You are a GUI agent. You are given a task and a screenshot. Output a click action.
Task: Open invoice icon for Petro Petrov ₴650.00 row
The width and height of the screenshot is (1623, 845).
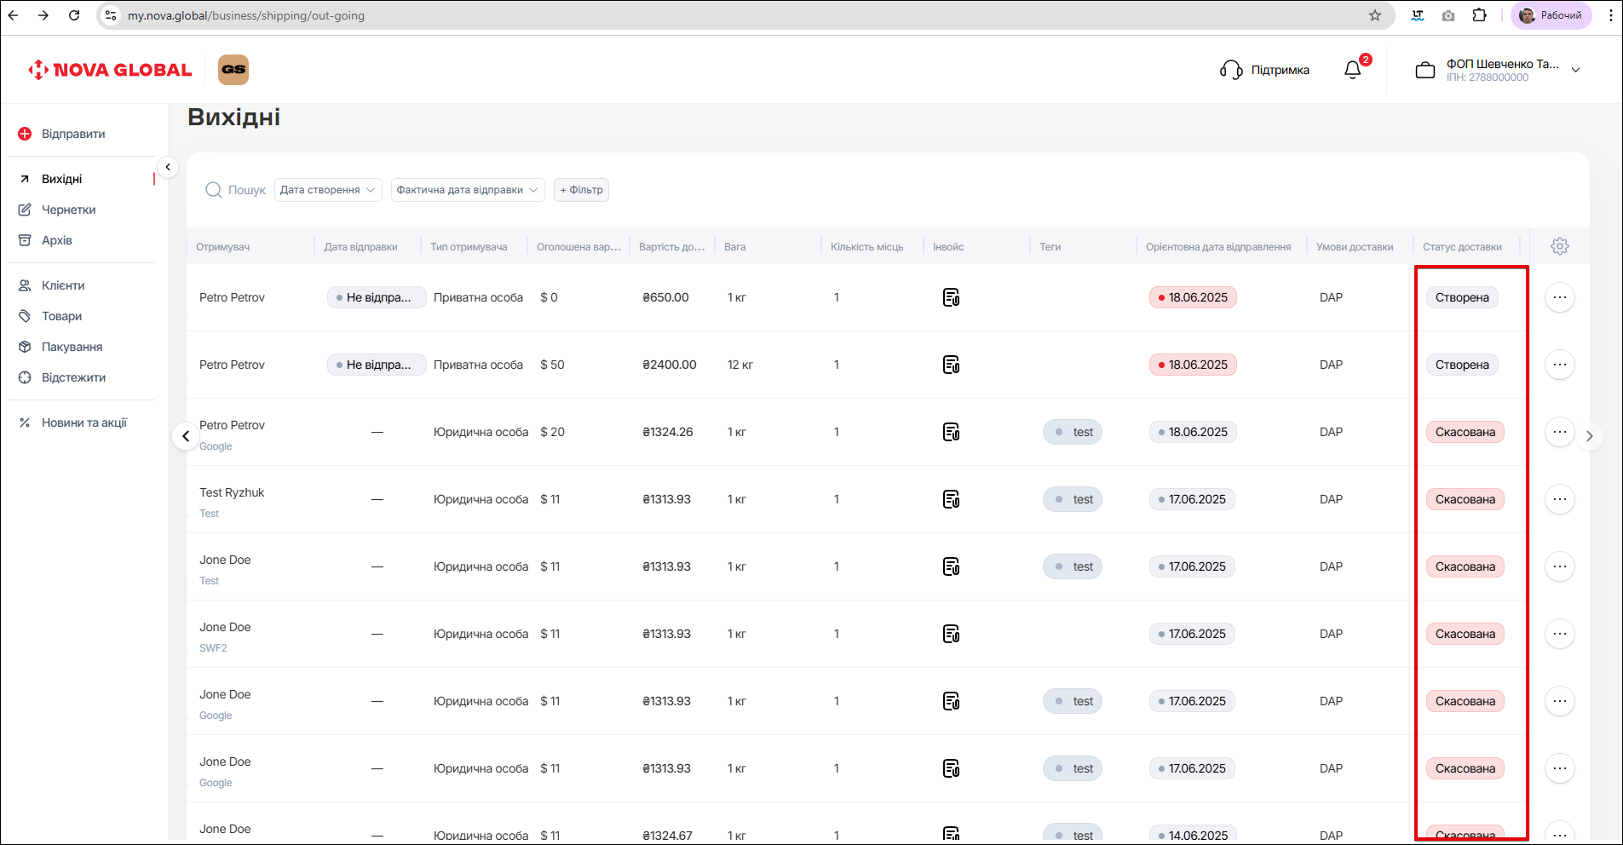pyautogui.click(x=952, y=297)
